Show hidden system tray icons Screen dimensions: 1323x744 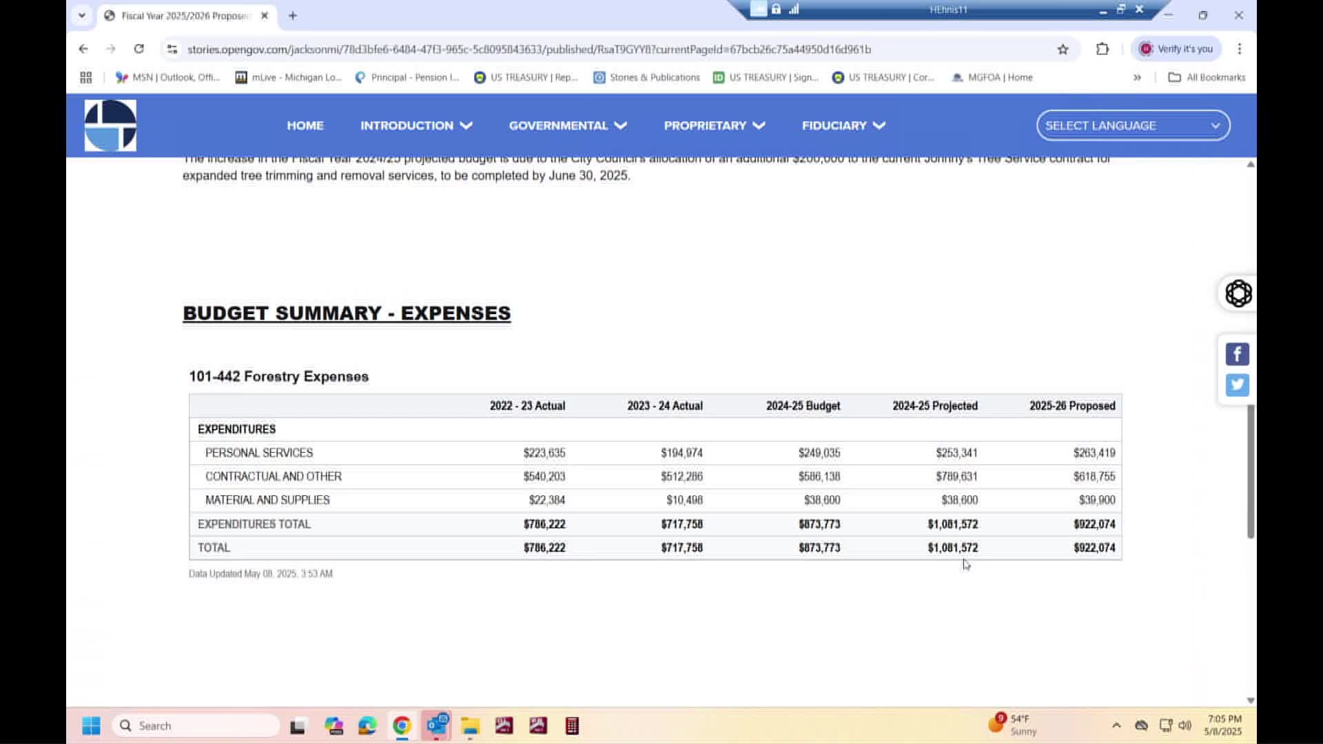1116,725
